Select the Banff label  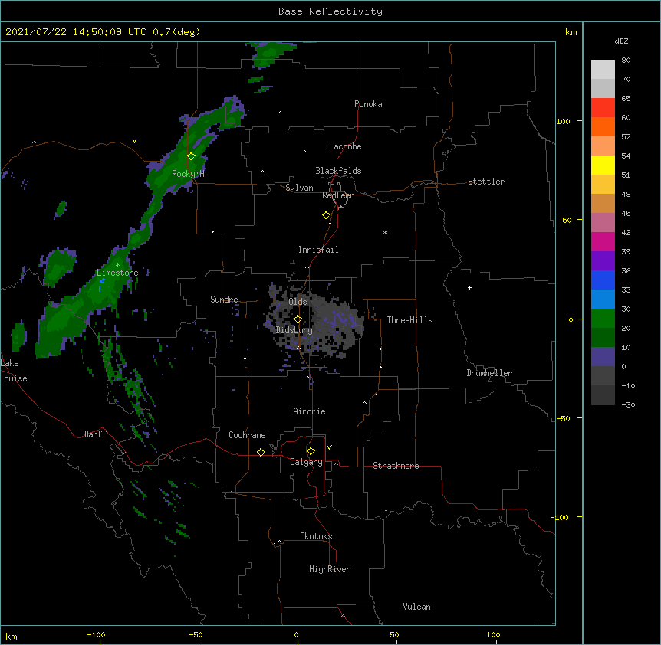click(95, 434)
